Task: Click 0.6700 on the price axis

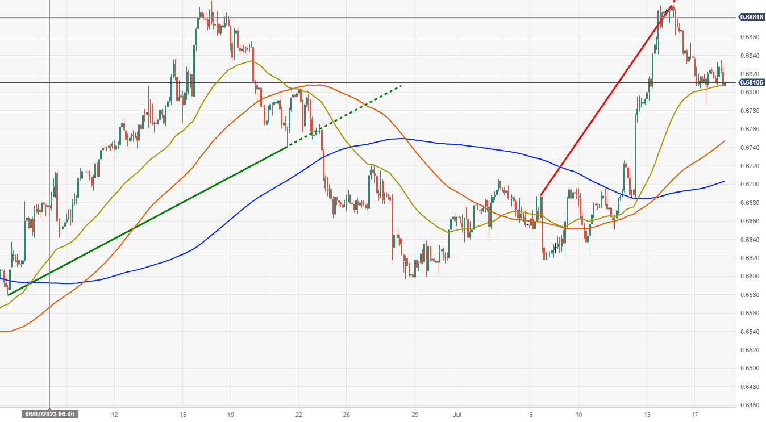Action: click(x=750, y=185)
